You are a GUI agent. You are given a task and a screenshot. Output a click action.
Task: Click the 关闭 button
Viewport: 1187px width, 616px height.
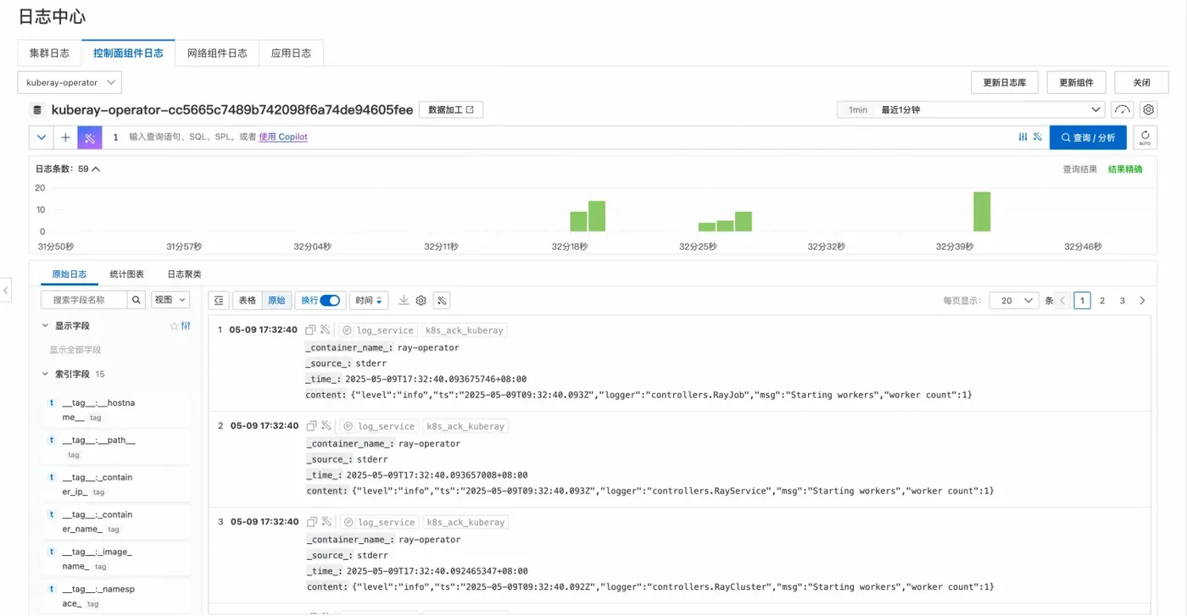1142,82
